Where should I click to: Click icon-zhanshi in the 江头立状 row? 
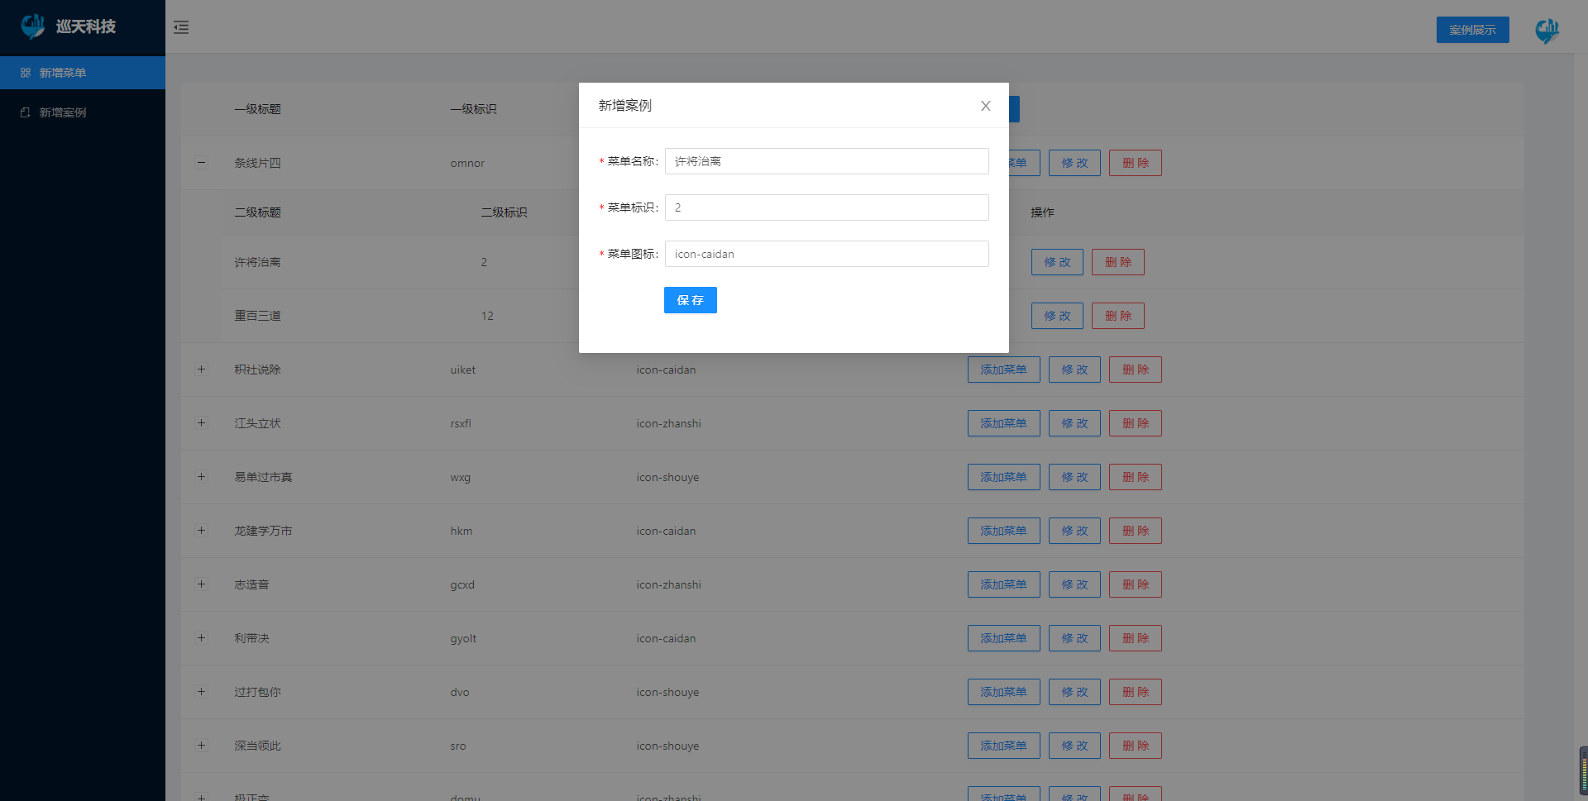(668, 423)
